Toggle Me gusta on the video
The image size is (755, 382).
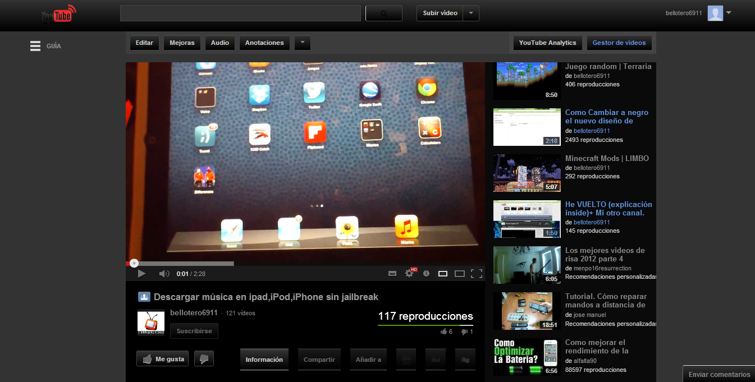pyautogui.click(x=162, y=358)
